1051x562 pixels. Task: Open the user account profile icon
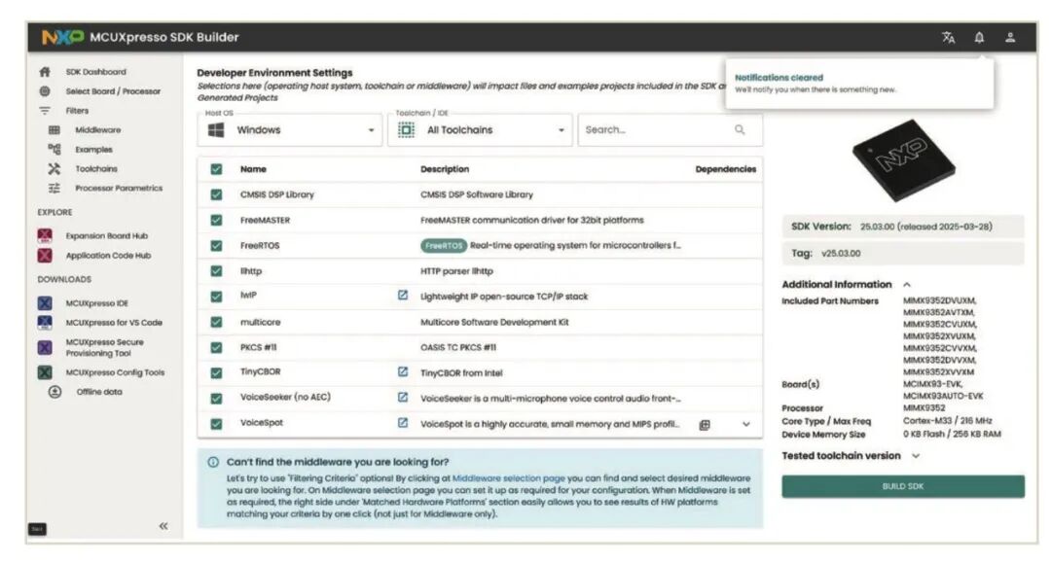[1010, 38]
